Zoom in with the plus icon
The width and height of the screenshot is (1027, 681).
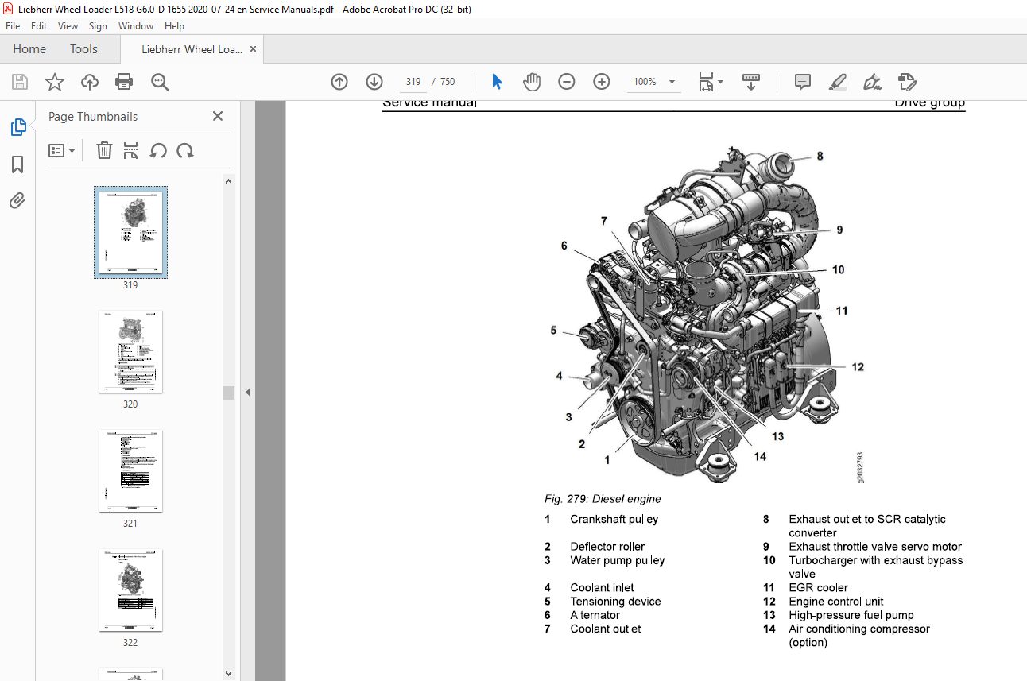pos(602,82)
